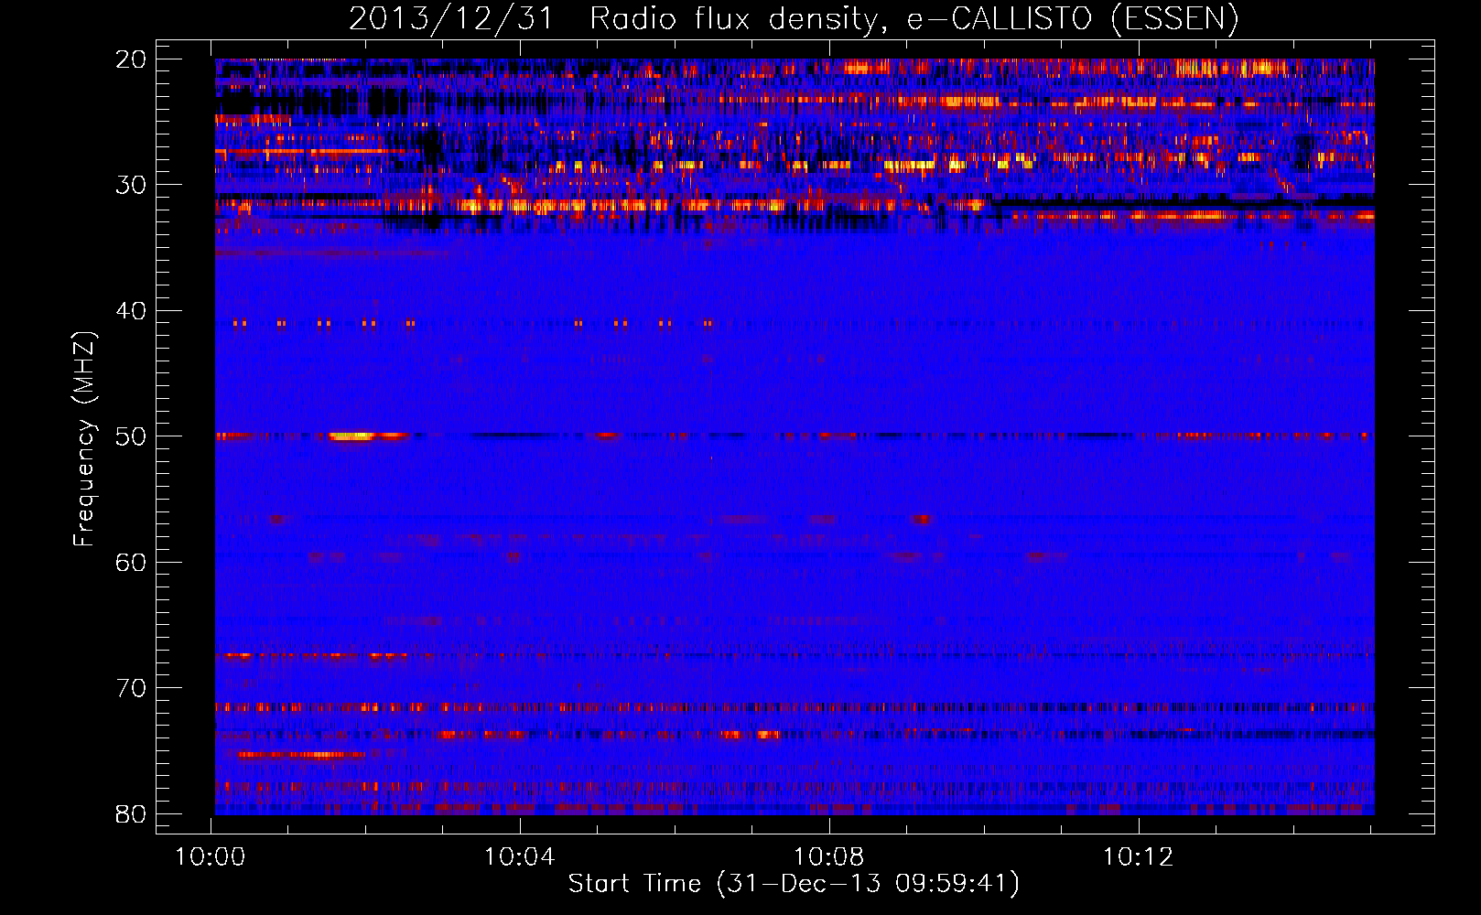Click the '10:04' time tick label

click(520, 857)
